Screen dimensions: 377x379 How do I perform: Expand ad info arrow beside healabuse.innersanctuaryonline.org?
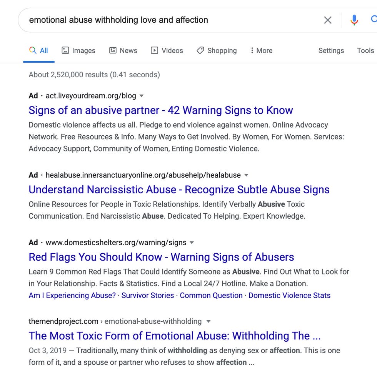tap(246, 175)
